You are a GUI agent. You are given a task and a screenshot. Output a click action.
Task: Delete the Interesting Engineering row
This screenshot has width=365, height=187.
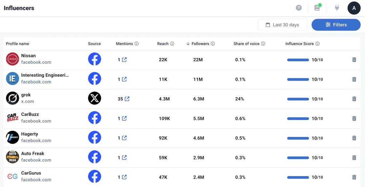[x=354, y=79]
